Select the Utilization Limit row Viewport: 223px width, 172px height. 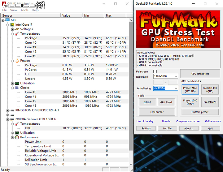[77, 160]
